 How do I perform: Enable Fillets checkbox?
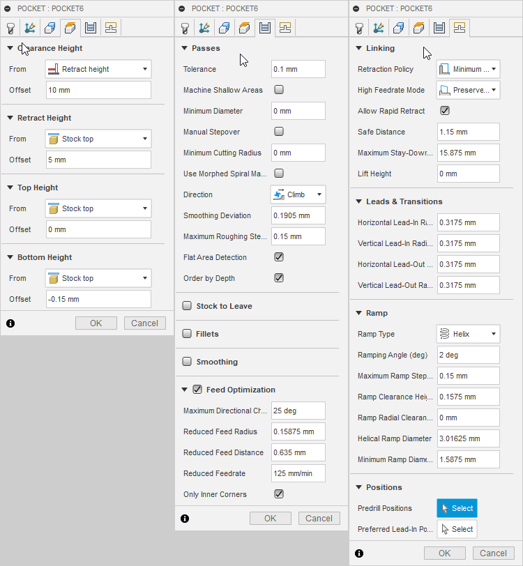(x=187, y=333)
